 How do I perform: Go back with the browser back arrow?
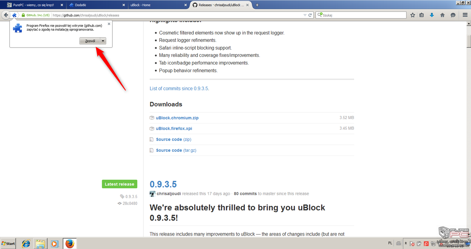pyautogui.click(x=6, y=15)
